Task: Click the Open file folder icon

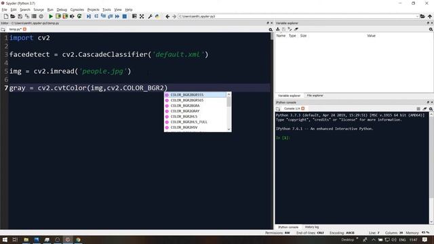Action: coord(13,16)
